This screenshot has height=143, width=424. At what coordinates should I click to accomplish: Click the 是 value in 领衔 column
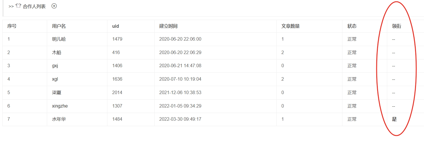(394, 119)
